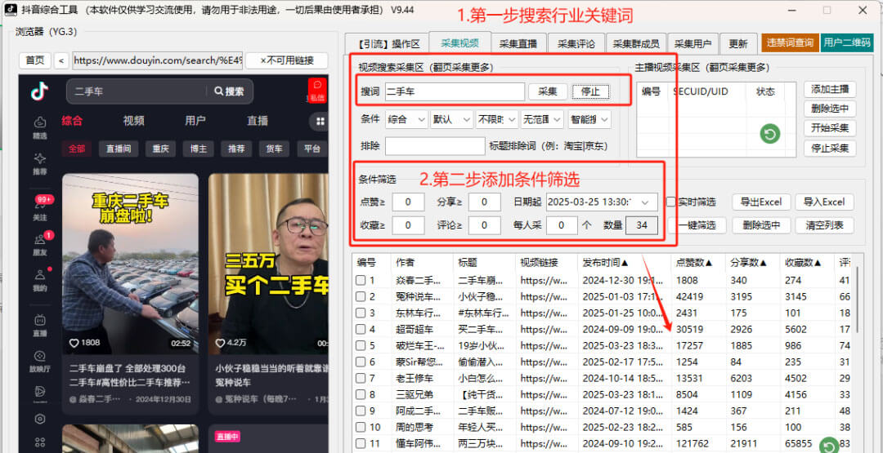The width and height of the screenshot is (883, 453).
Task: Click the 排除 title exclusion input field
Action: [x=435, y=146]
